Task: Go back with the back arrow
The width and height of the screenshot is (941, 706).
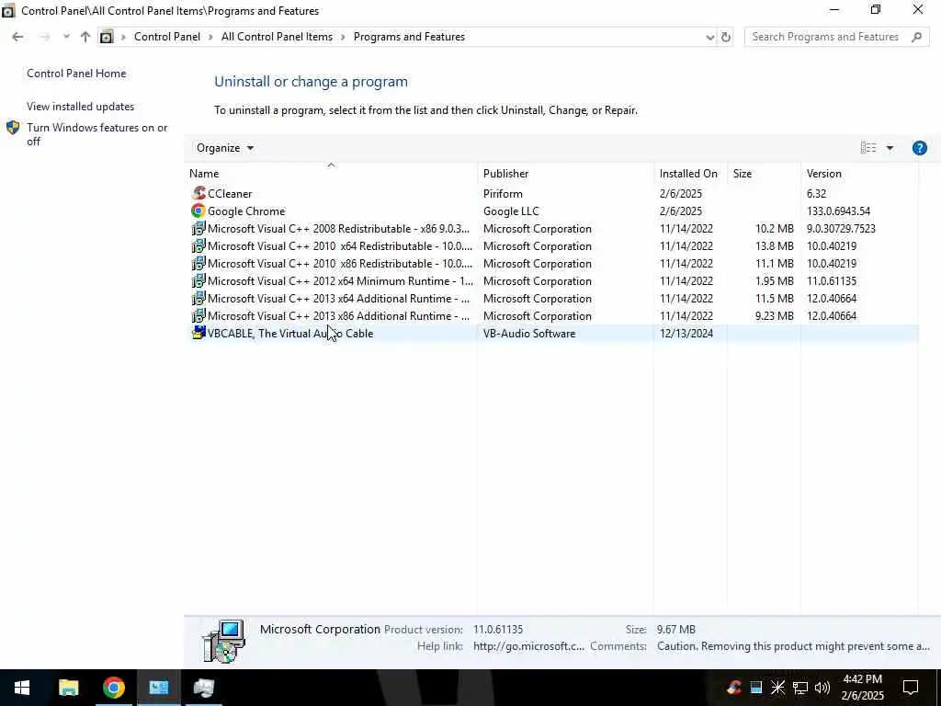Action: click(17, 37)
